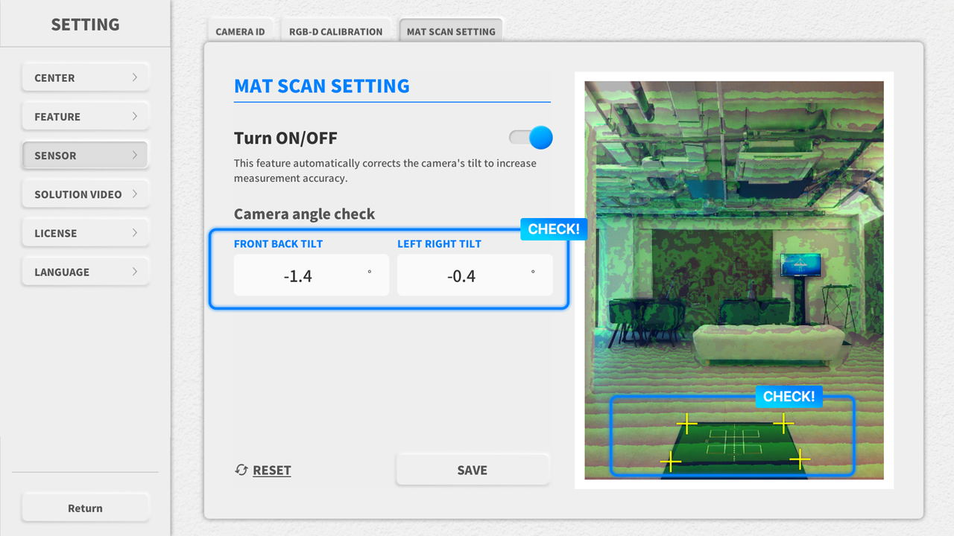This screenshot has height=536, width=954.
Task: Select the top-right yellow crosshair marker
Action: click(x=783, y=424)
